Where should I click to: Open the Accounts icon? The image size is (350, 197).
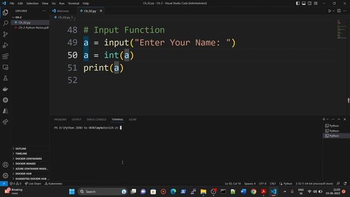[x=5, y=165]
